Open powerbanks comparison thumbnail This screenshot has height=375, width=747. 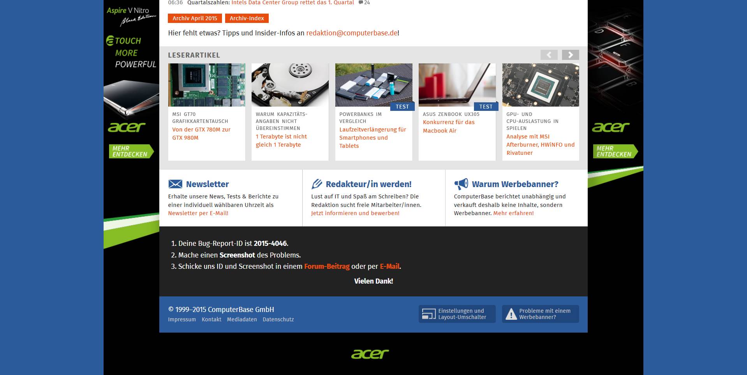tap(374, 85)
